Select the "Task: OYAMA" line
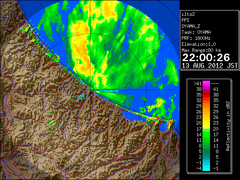This screenshot has height=180, width=240. pos(196,32)
